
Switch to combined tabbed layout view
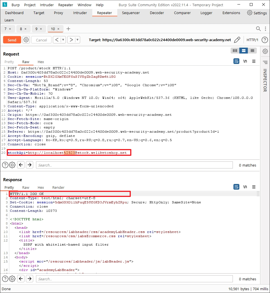pos(252,50)
